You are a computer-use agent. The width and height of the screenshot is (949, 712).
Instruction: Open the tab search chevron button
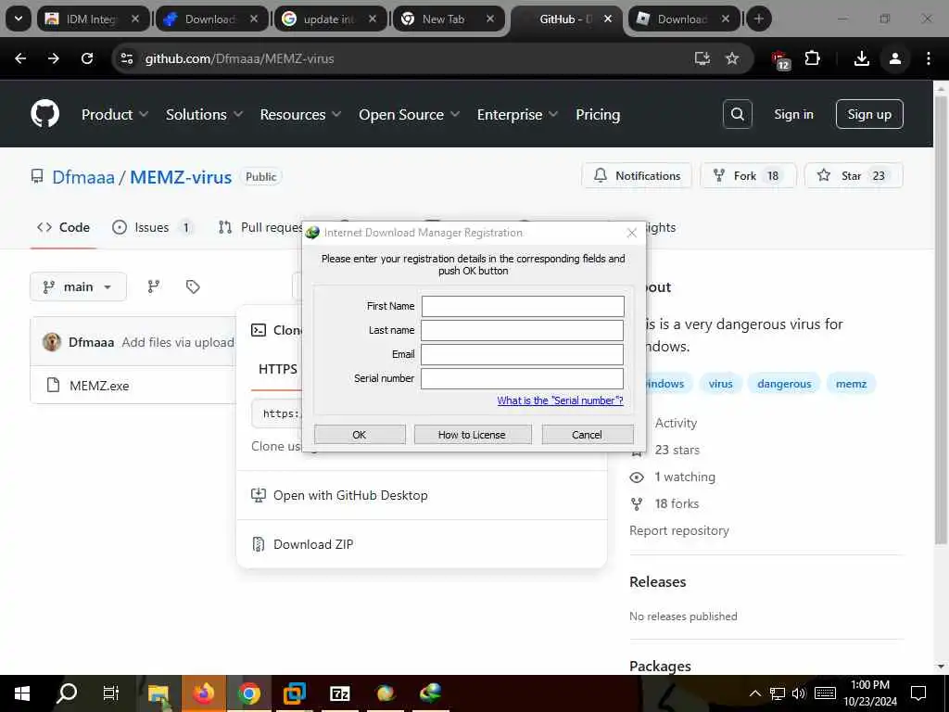19,19
